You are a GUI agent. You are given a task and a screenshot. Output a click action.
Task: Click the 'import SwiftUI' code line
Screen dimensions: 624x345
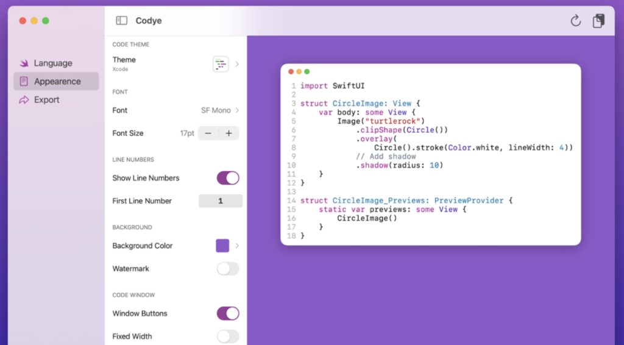tap(332, 86)
